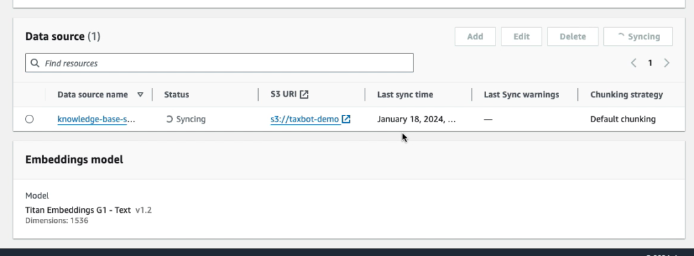Click the Last sync time column header
Image resolution: width=694 pixels, height=256 pixels.
(x=405, y=95)
